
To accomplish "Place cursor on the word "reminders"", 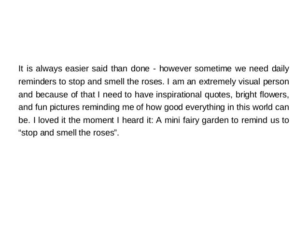I will (37, 82).
